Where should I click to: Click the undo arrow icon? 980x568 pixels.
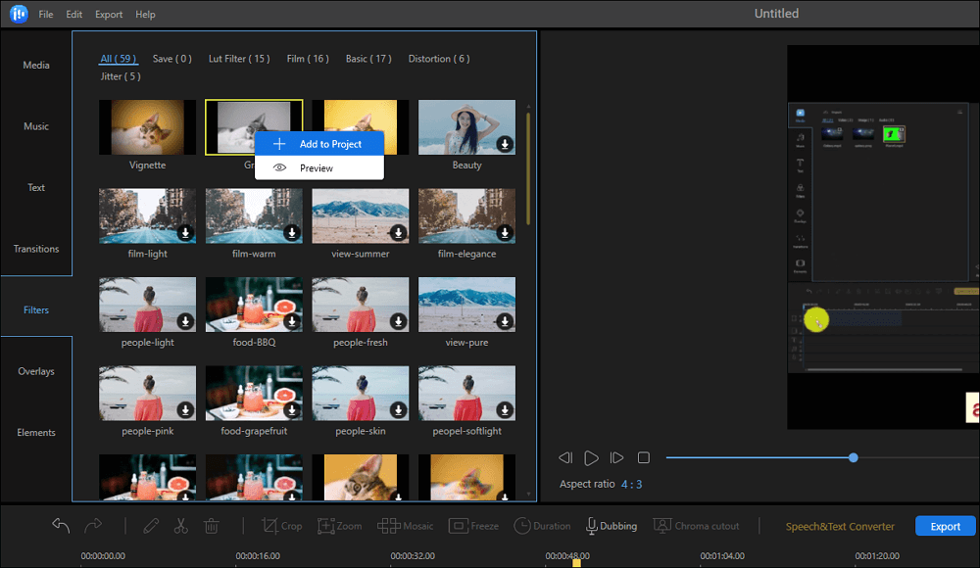[x=61, y=526]
